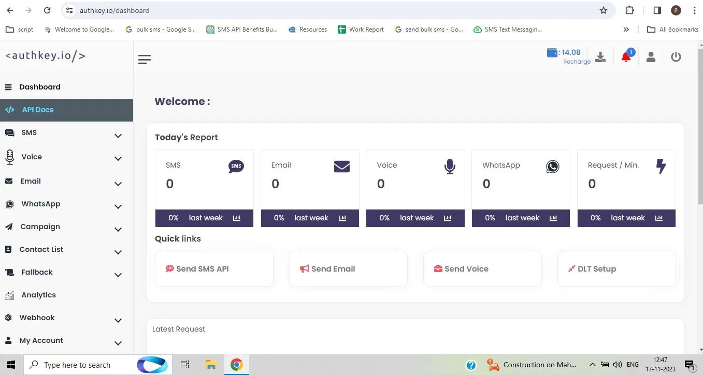Click the lightning bolt Request/Min icon
Viewport: 703px width, 375px height.
click(661, 166)
